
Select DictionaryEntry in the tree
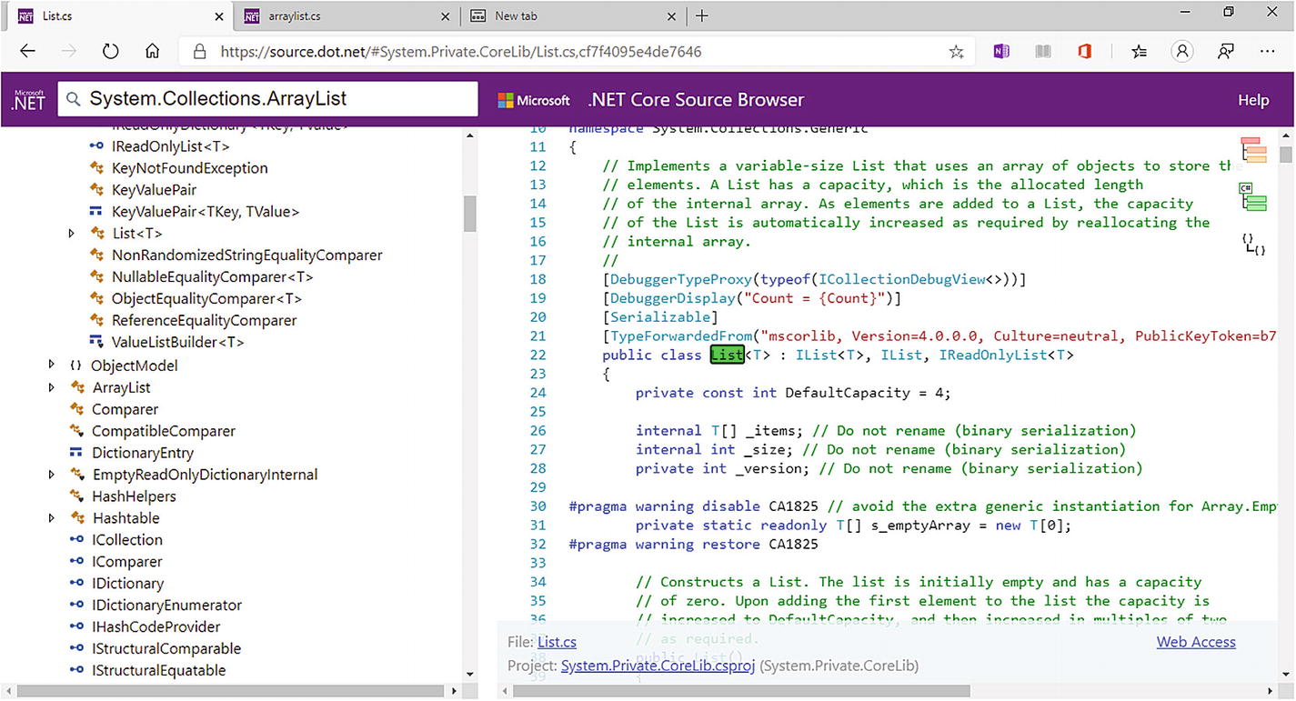[143, 453]
